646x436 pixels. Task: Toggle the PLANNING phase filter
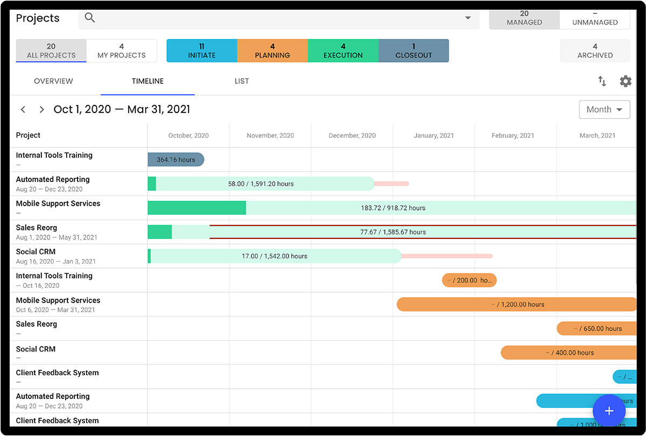(x=272, y=50)
